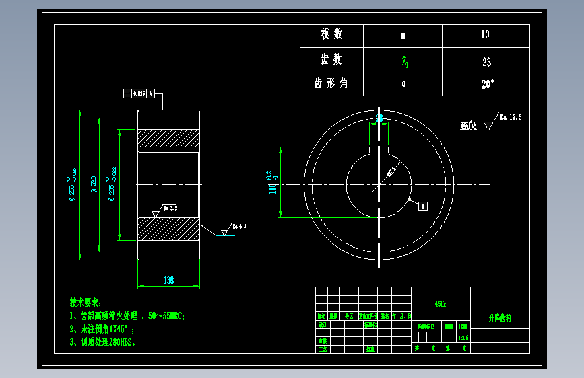Click the 138 width dimension
Viewport: 584px width, 378px height.
[168, 280]
